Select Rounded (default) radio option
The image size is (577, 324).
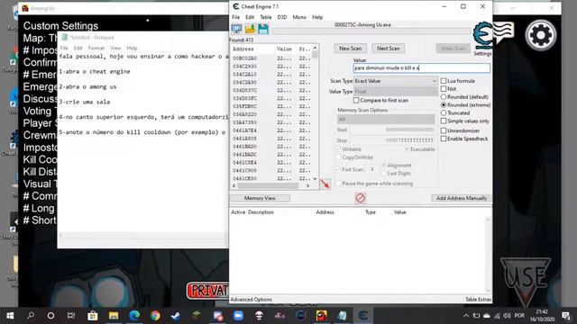coord(444,97)
